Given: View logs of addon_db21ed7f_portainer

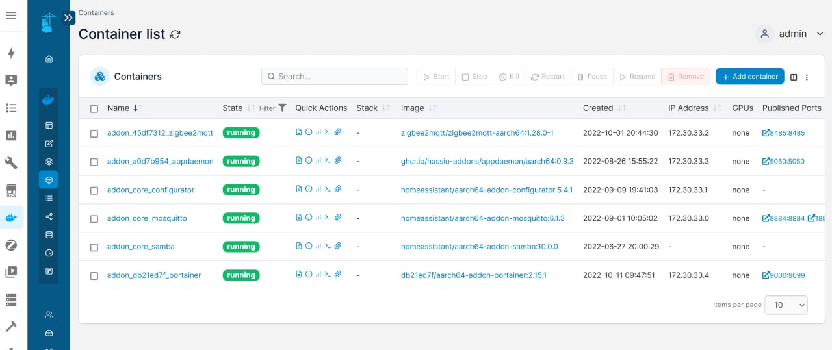Looking at the screenshot, I should click(x=299, y=275).
